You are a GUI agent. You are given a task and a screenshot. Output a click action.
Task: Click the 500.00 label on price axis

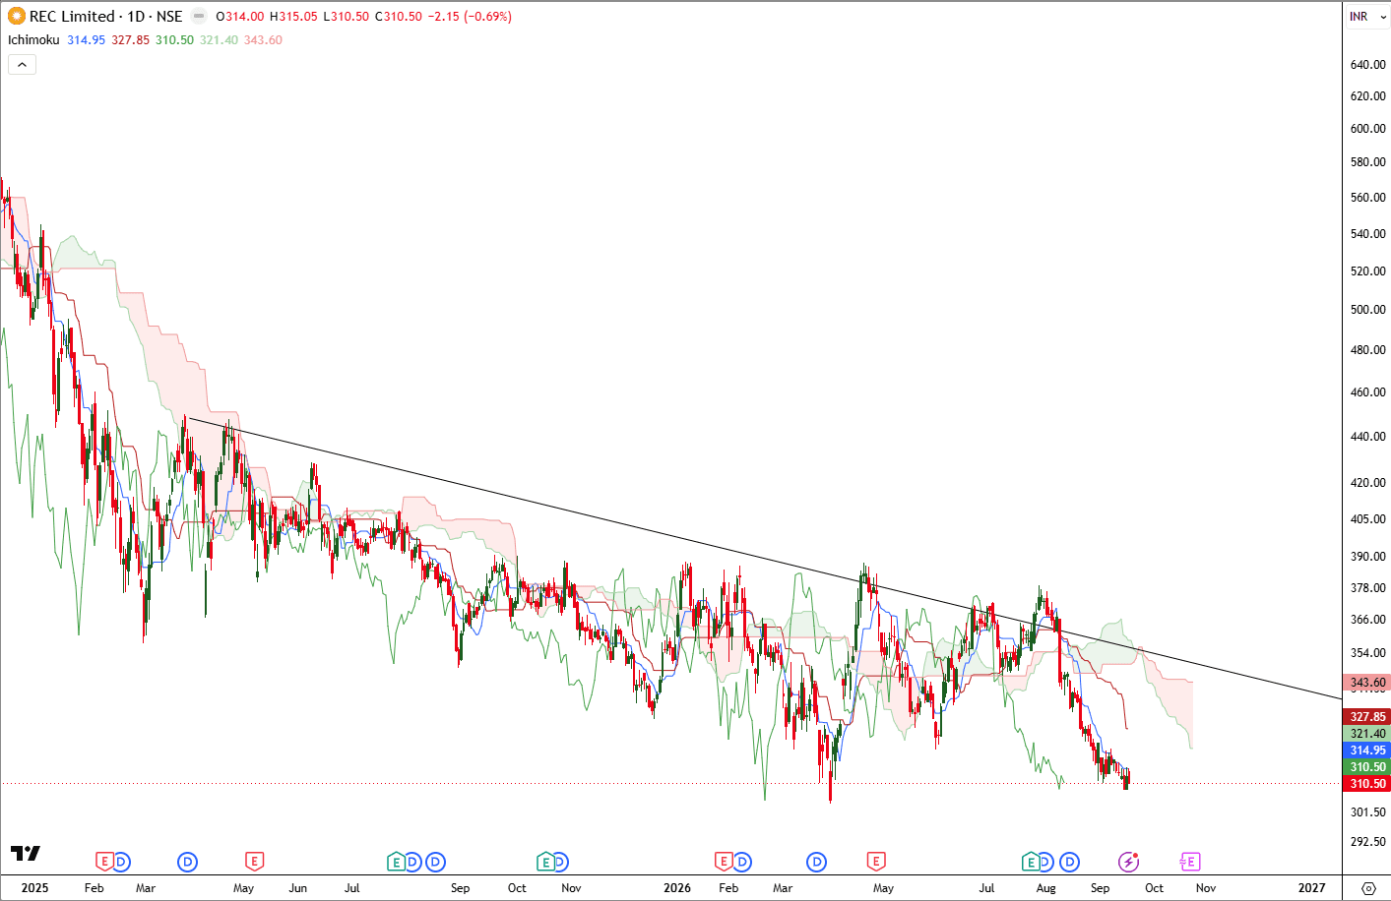pos(1368,310)
